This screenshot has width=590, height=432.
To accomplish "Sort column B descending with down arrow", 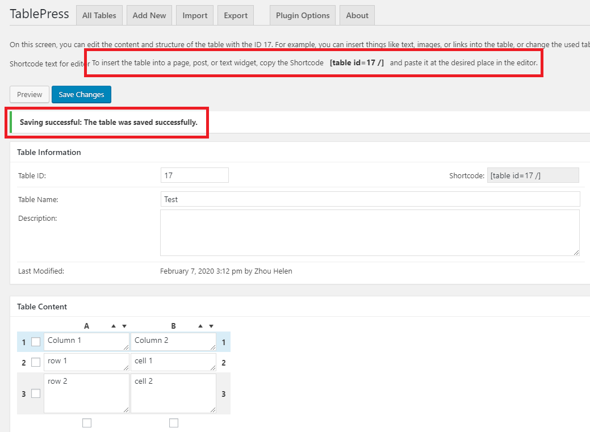I will [211, 326].
